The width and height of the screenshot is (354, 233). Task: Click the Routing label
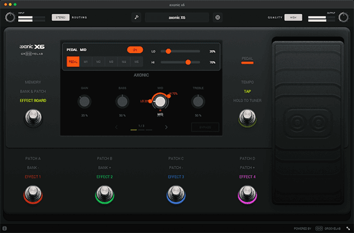coord(79,17)
